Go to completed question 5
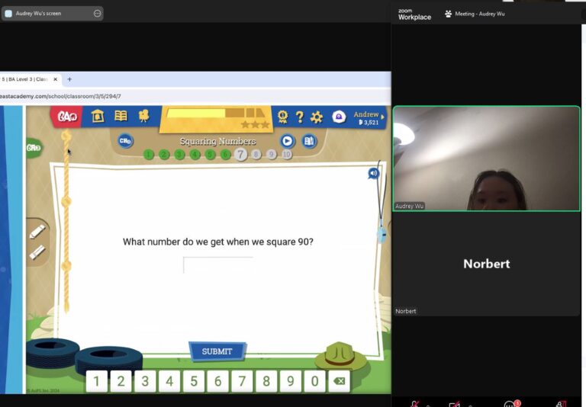586x407 pixels. coord(210,154)
